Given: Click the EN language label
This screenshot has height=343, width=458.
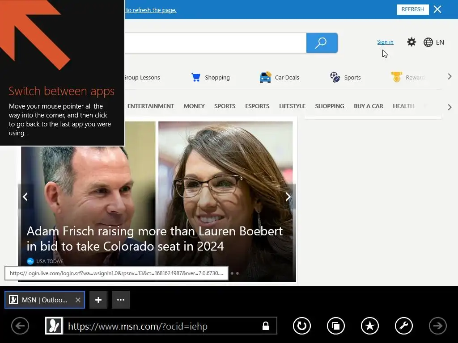Looking at the screenshot, I should tap(440, 42).
